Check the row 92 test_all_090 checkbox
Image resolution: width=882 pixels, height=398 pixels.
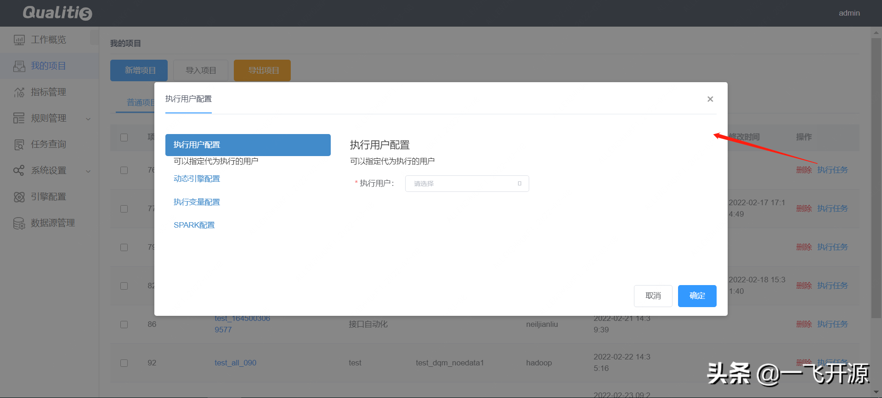click(x=124, y=363)
